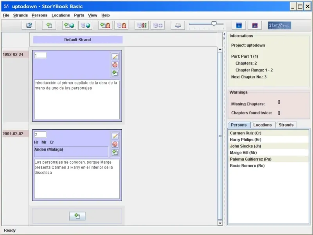This screenshot has height=235, width=313.
Task: Click the add new location toolbar icon
Action: pyautogui.click(x=69, y=25)
